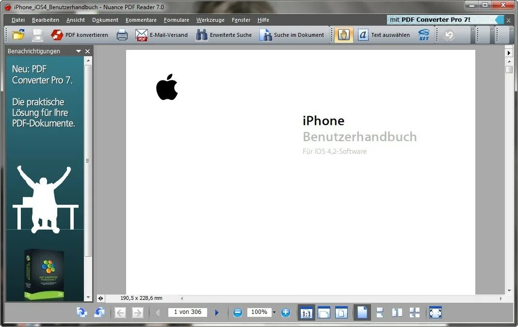Open the Werkzeuge menu
The width and height of the screenshot is (518, 327).
tap(210, 20)
